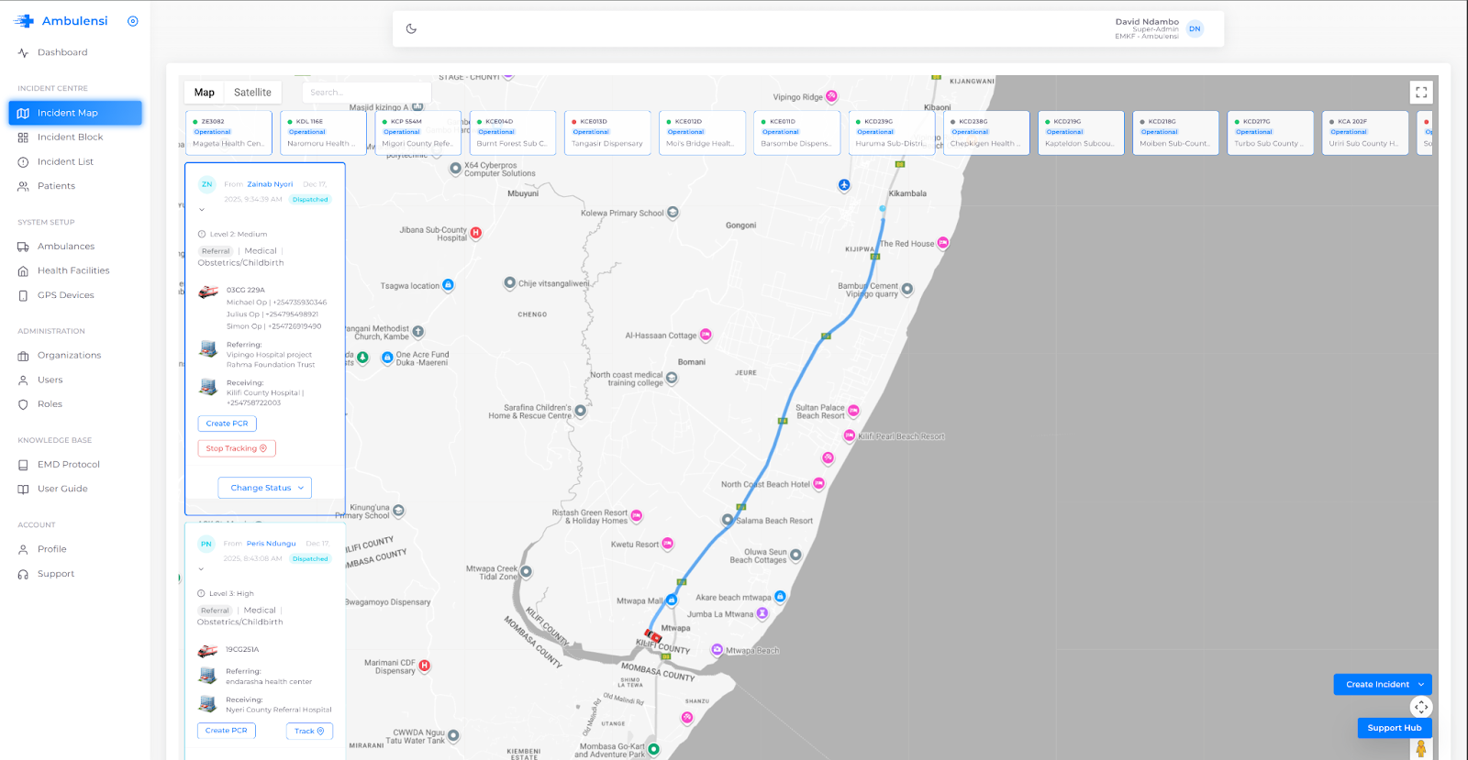Open Incident Block menu item
This screenshot has height=760, width=1468.
70,138
